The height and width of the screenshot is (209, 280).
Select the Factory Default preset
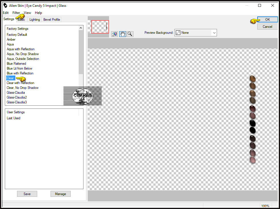[17, 35]
